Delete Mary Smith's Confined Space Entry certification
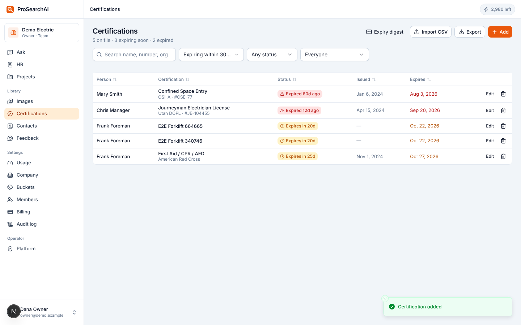Screen dimensions: 521x325 point(503,94)
